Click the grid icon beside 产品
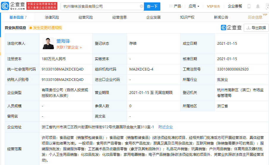This screenshot has height=165, width=269. (171, 6)
